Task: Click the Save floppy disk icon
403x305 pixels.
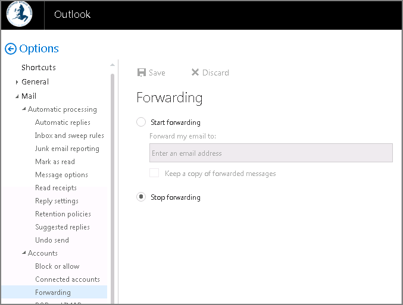Action: click(141, 73)
